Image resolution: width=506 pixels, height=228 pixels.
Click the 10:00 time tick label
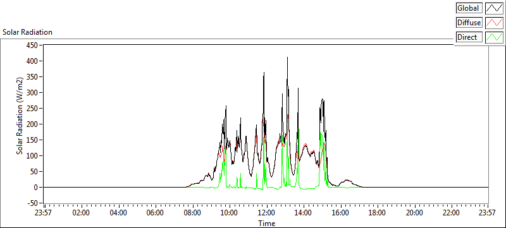[230, 213]
